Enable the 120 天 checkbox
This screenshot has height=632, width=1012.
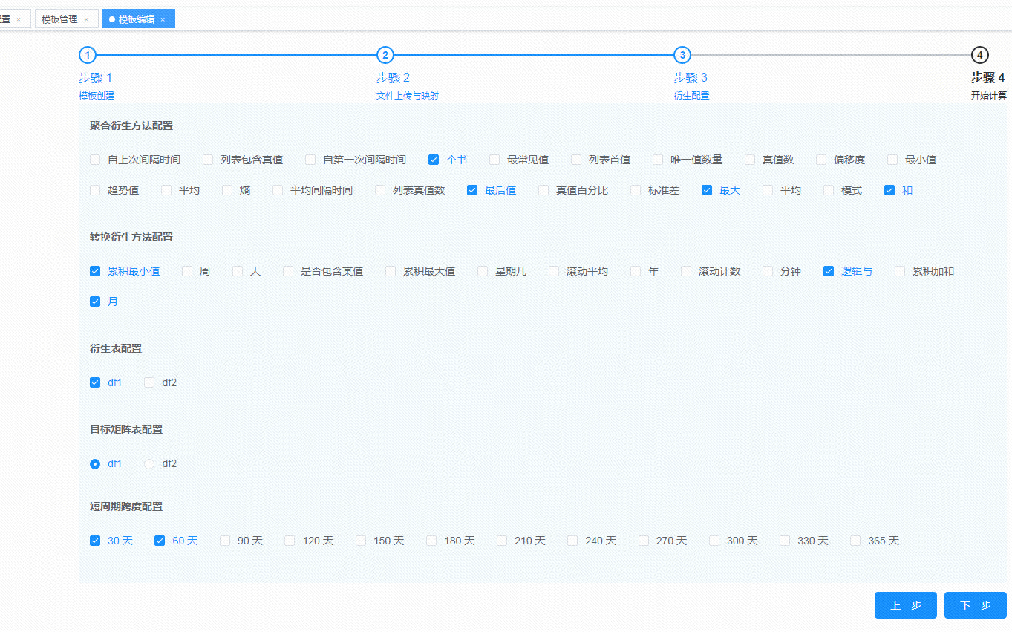[x=290, y=541]
